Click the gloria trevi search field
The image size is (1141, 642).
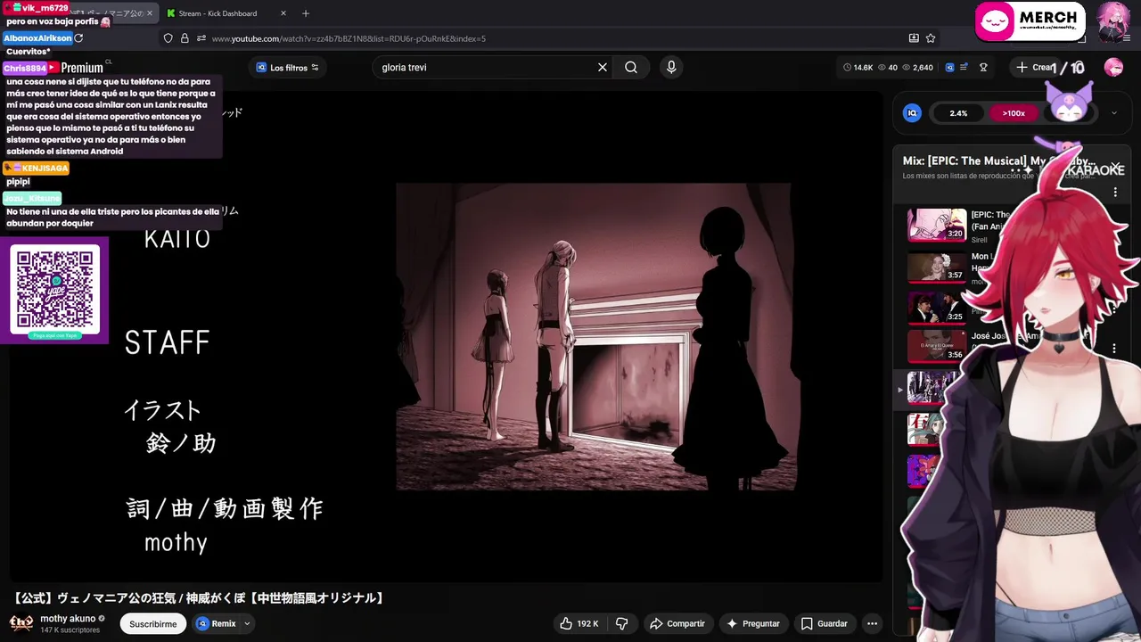[x=486, y=67]
